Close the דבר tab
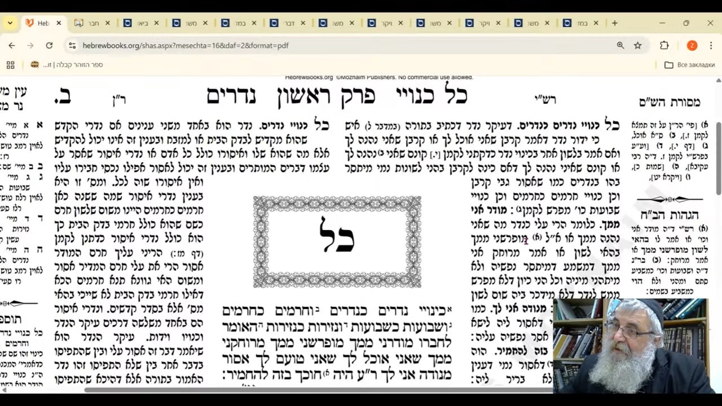Viewport: 722px width, 406px height. click(303, 23)
